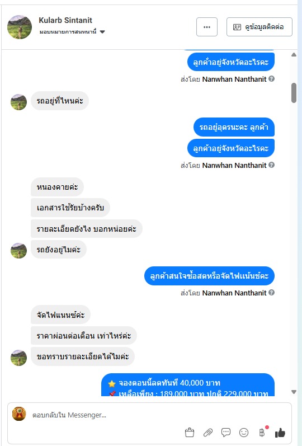Click the chat scrollbar thumb
This screenshot has width=302, height=446.
[294, 93]
